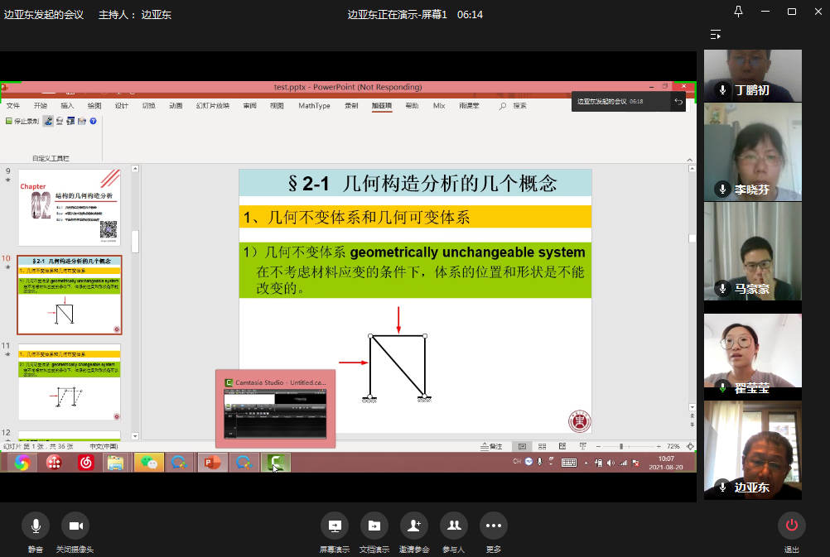Click 邀请参会 invite icon

pyautogui.click(x=414, y=526)
